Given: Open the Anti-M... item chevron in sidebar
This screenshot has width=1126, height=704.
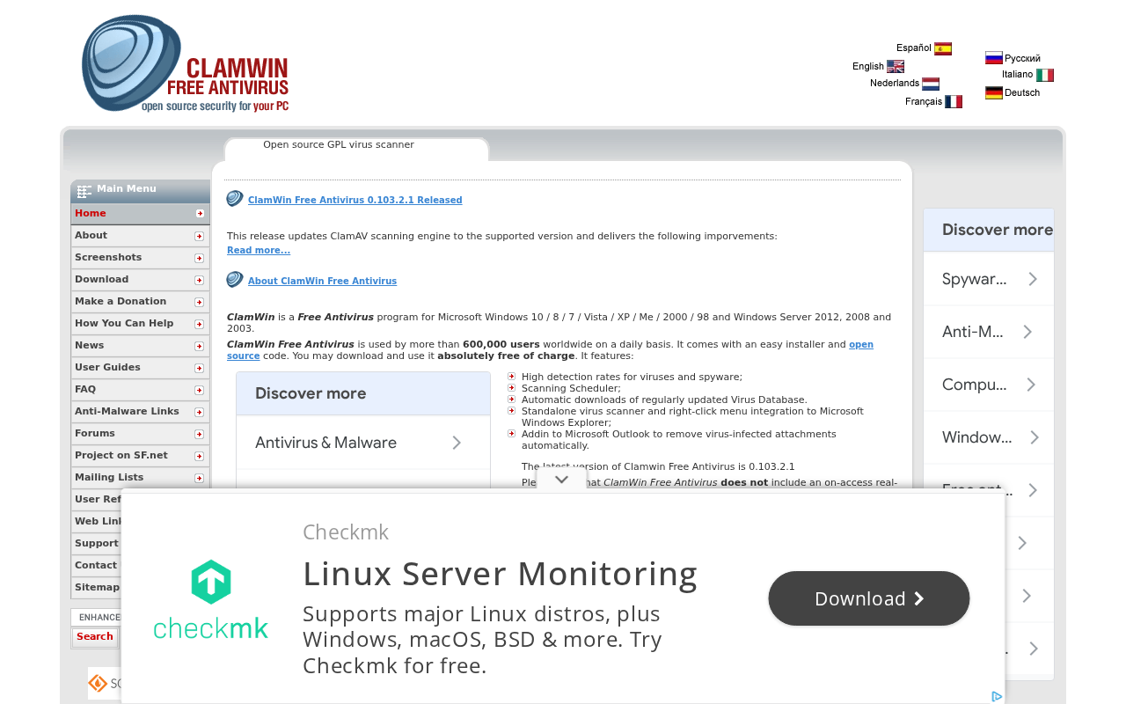Looking at the screenshot, I should click(1027, 332).
